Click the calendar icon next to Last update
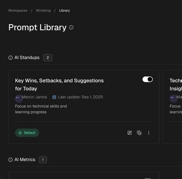 (x=54, y=97)
